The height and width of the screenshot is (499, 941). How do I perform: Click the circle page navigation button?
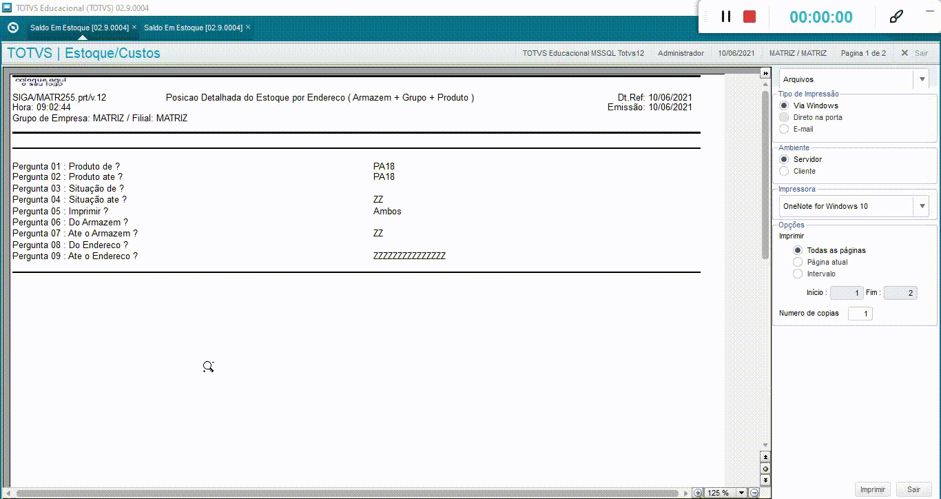765,468
